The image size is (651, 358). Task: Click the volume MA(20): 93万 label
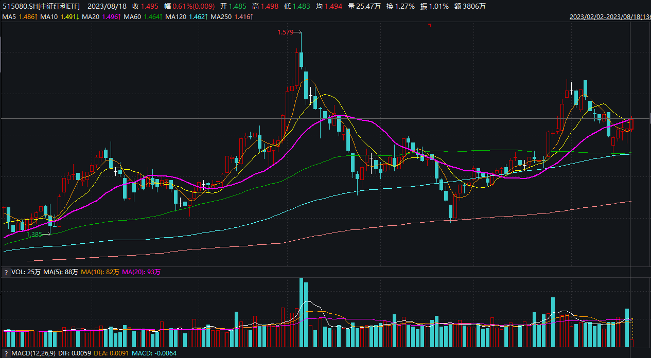point(141,272)
